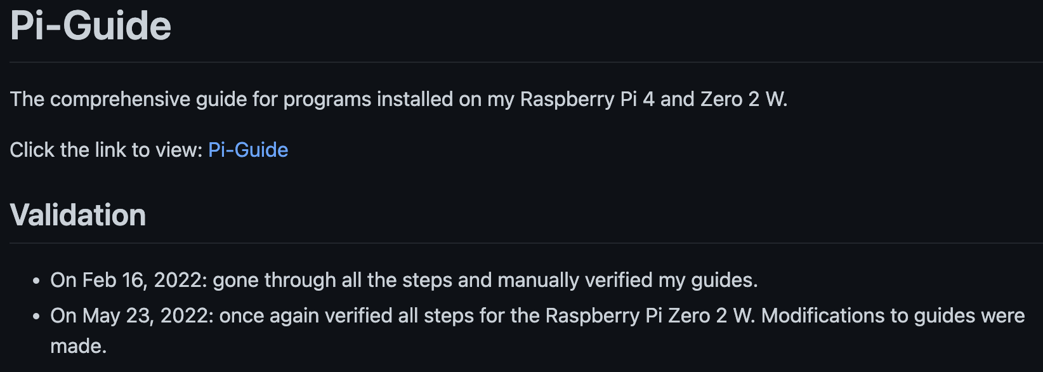Image resolution: width=1043 pixels, height=372 pixels.
Task: Click the divider line under Pi-Guide title
Action: pyautogui.click(x=526, y=62)
